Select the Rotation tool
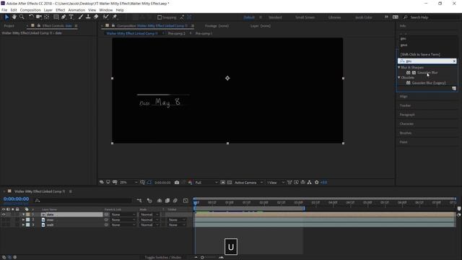 click(31, 17)
